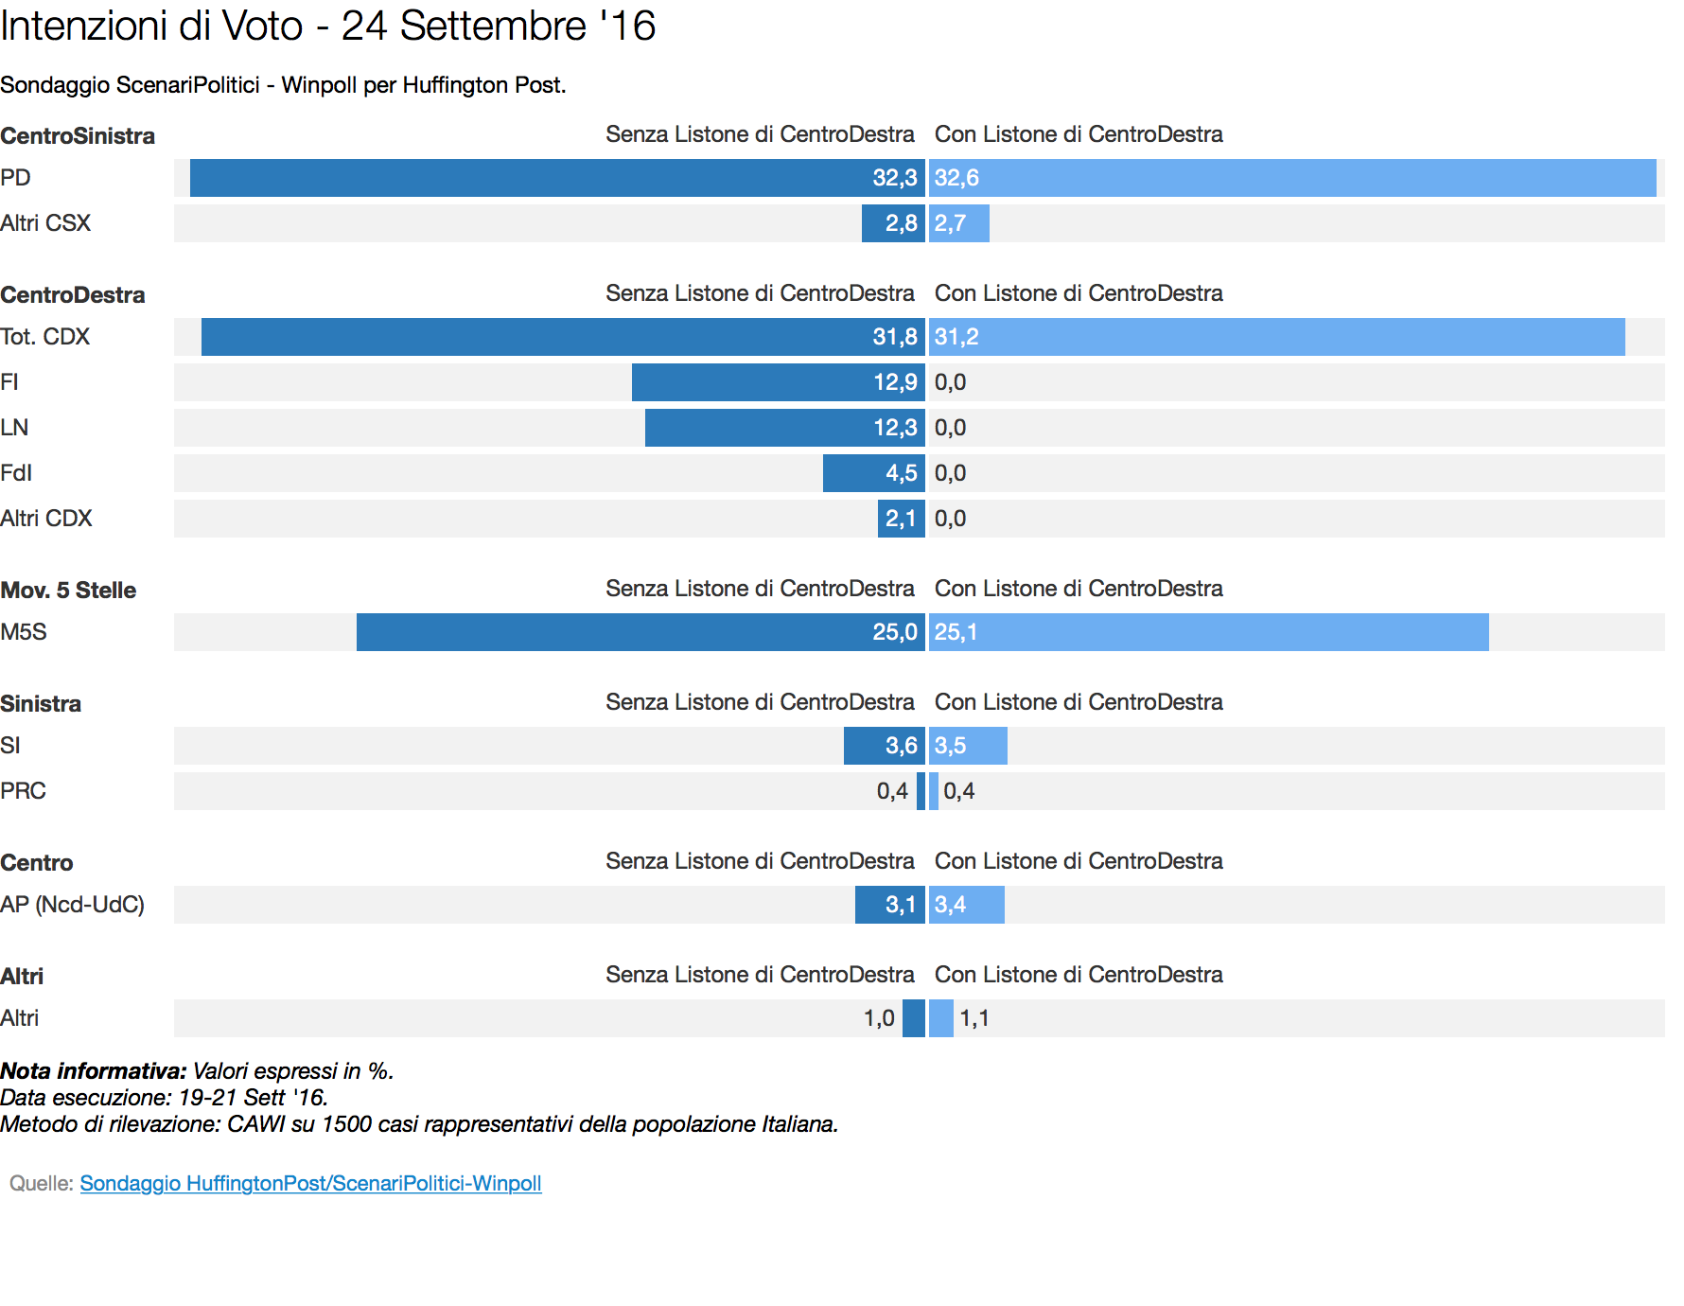Click the dark blue PD bar 32,3
Image resolution: width=1684 pixels, height=1306 pixels.
pos(557,178)
